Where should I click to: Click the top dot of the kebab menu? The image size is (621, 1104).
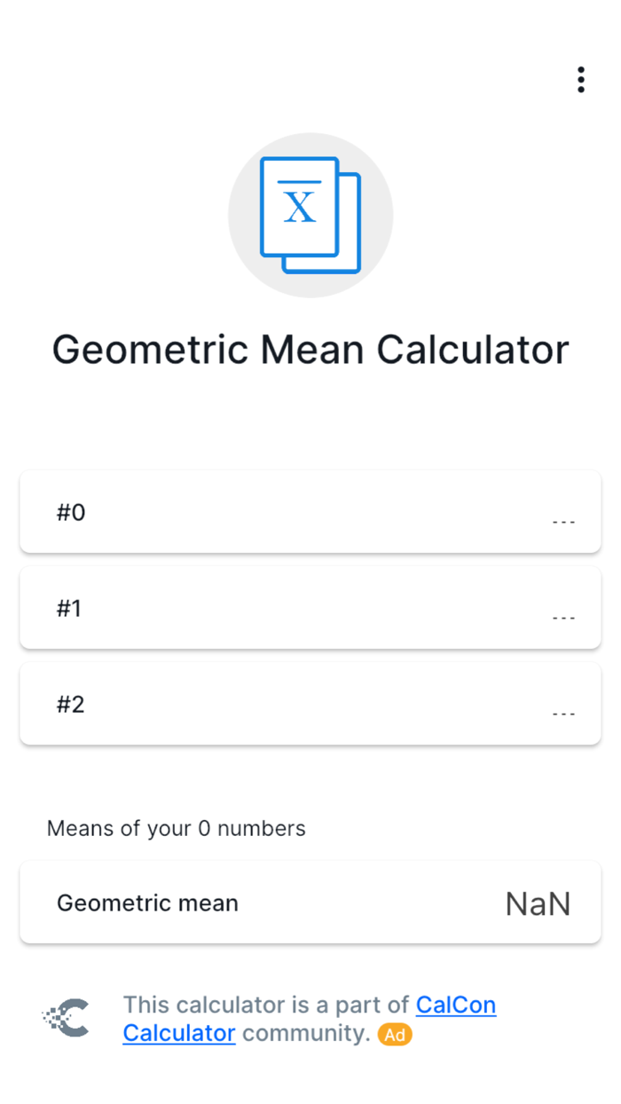tap(581, 68)
